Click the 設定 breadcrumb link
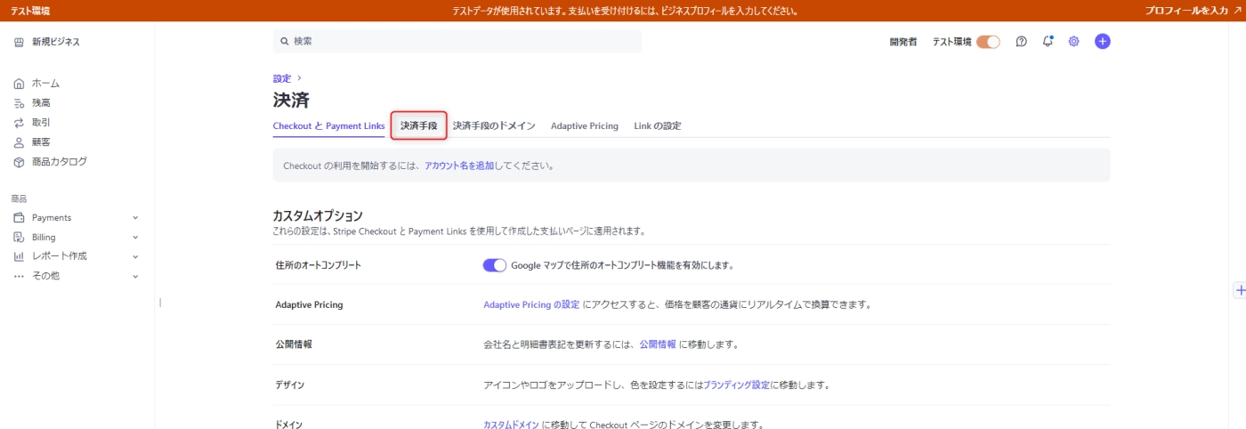Image resolution: width=1246 pixels, height=429 pixels. (x=282, y=79)
